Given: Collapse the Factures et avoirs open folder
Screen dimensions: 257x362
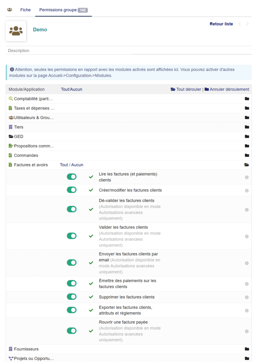Looking at the screenshot, I should tap(247, 165).
